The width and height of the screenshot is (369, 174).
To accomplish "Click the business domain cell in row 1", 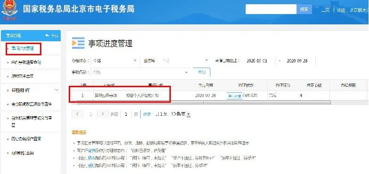I will click(x=105, y=96).
